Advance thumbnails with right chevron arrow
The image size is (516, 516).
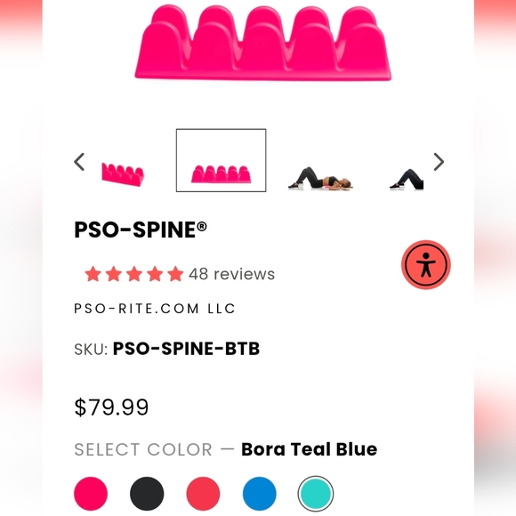tap(439, 162)
